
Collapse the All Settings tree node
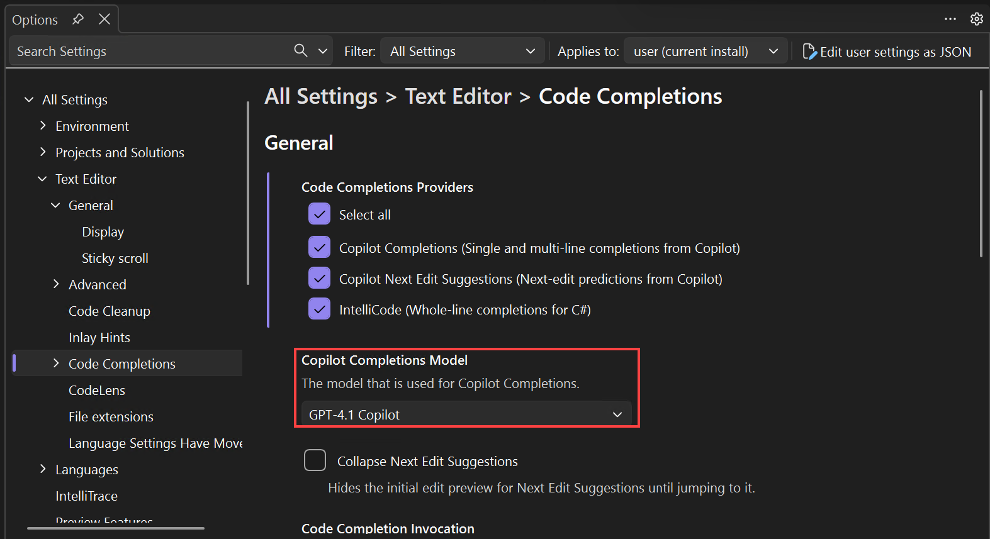click(29, 99)
